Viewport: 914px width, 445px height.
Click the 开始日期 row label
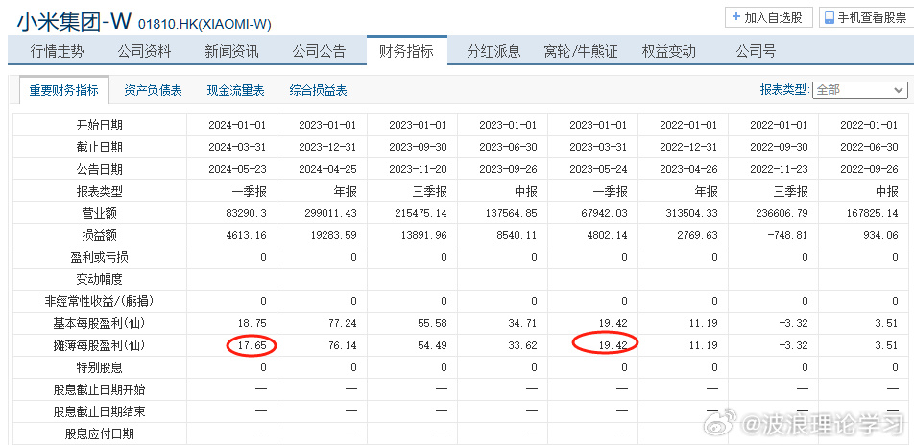point(100,125)
